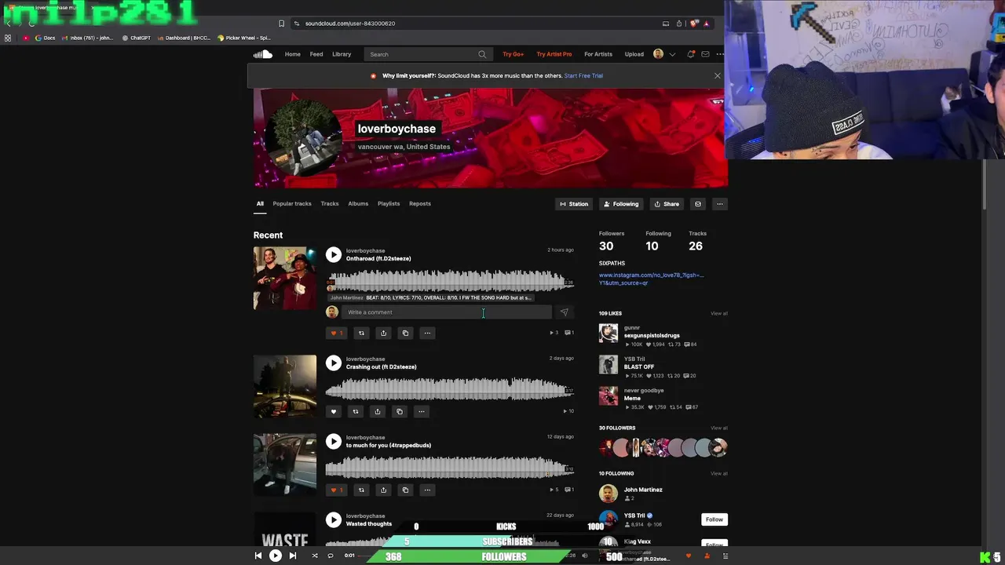Expand user avatar dropdown in header
This screenshot has height=565, width=1005.
(672, 54)
